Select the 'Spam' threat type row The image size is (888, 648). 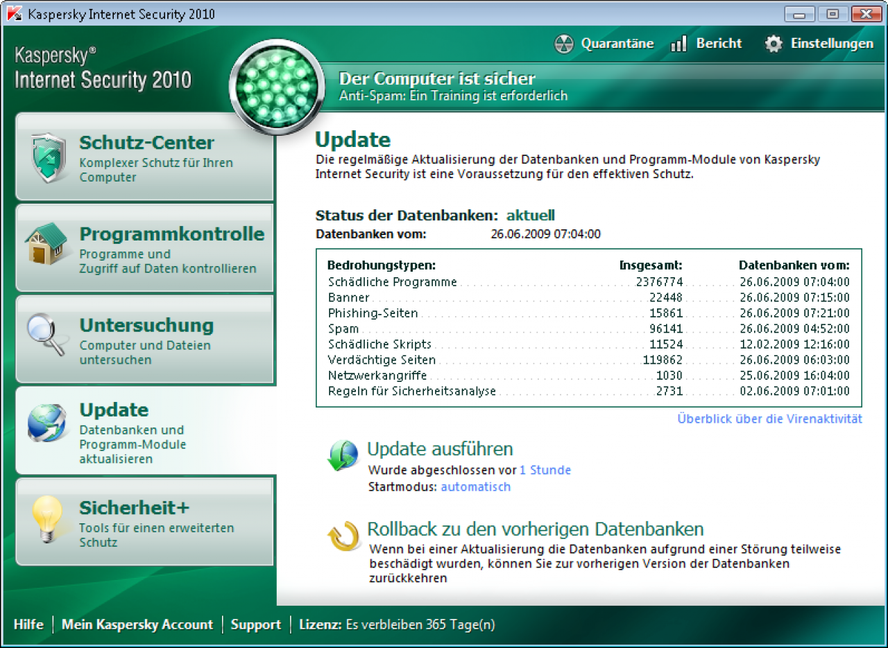point(588,329)
